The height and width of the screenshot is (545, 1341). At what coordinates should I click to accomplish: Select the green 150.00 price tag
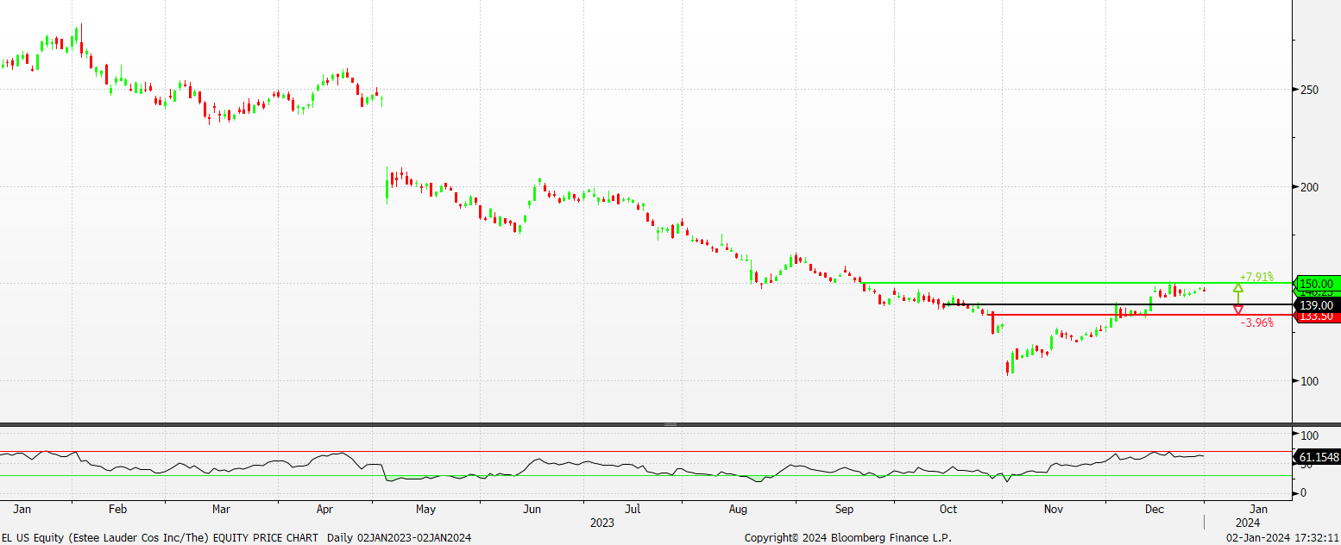click(1317, 284)
